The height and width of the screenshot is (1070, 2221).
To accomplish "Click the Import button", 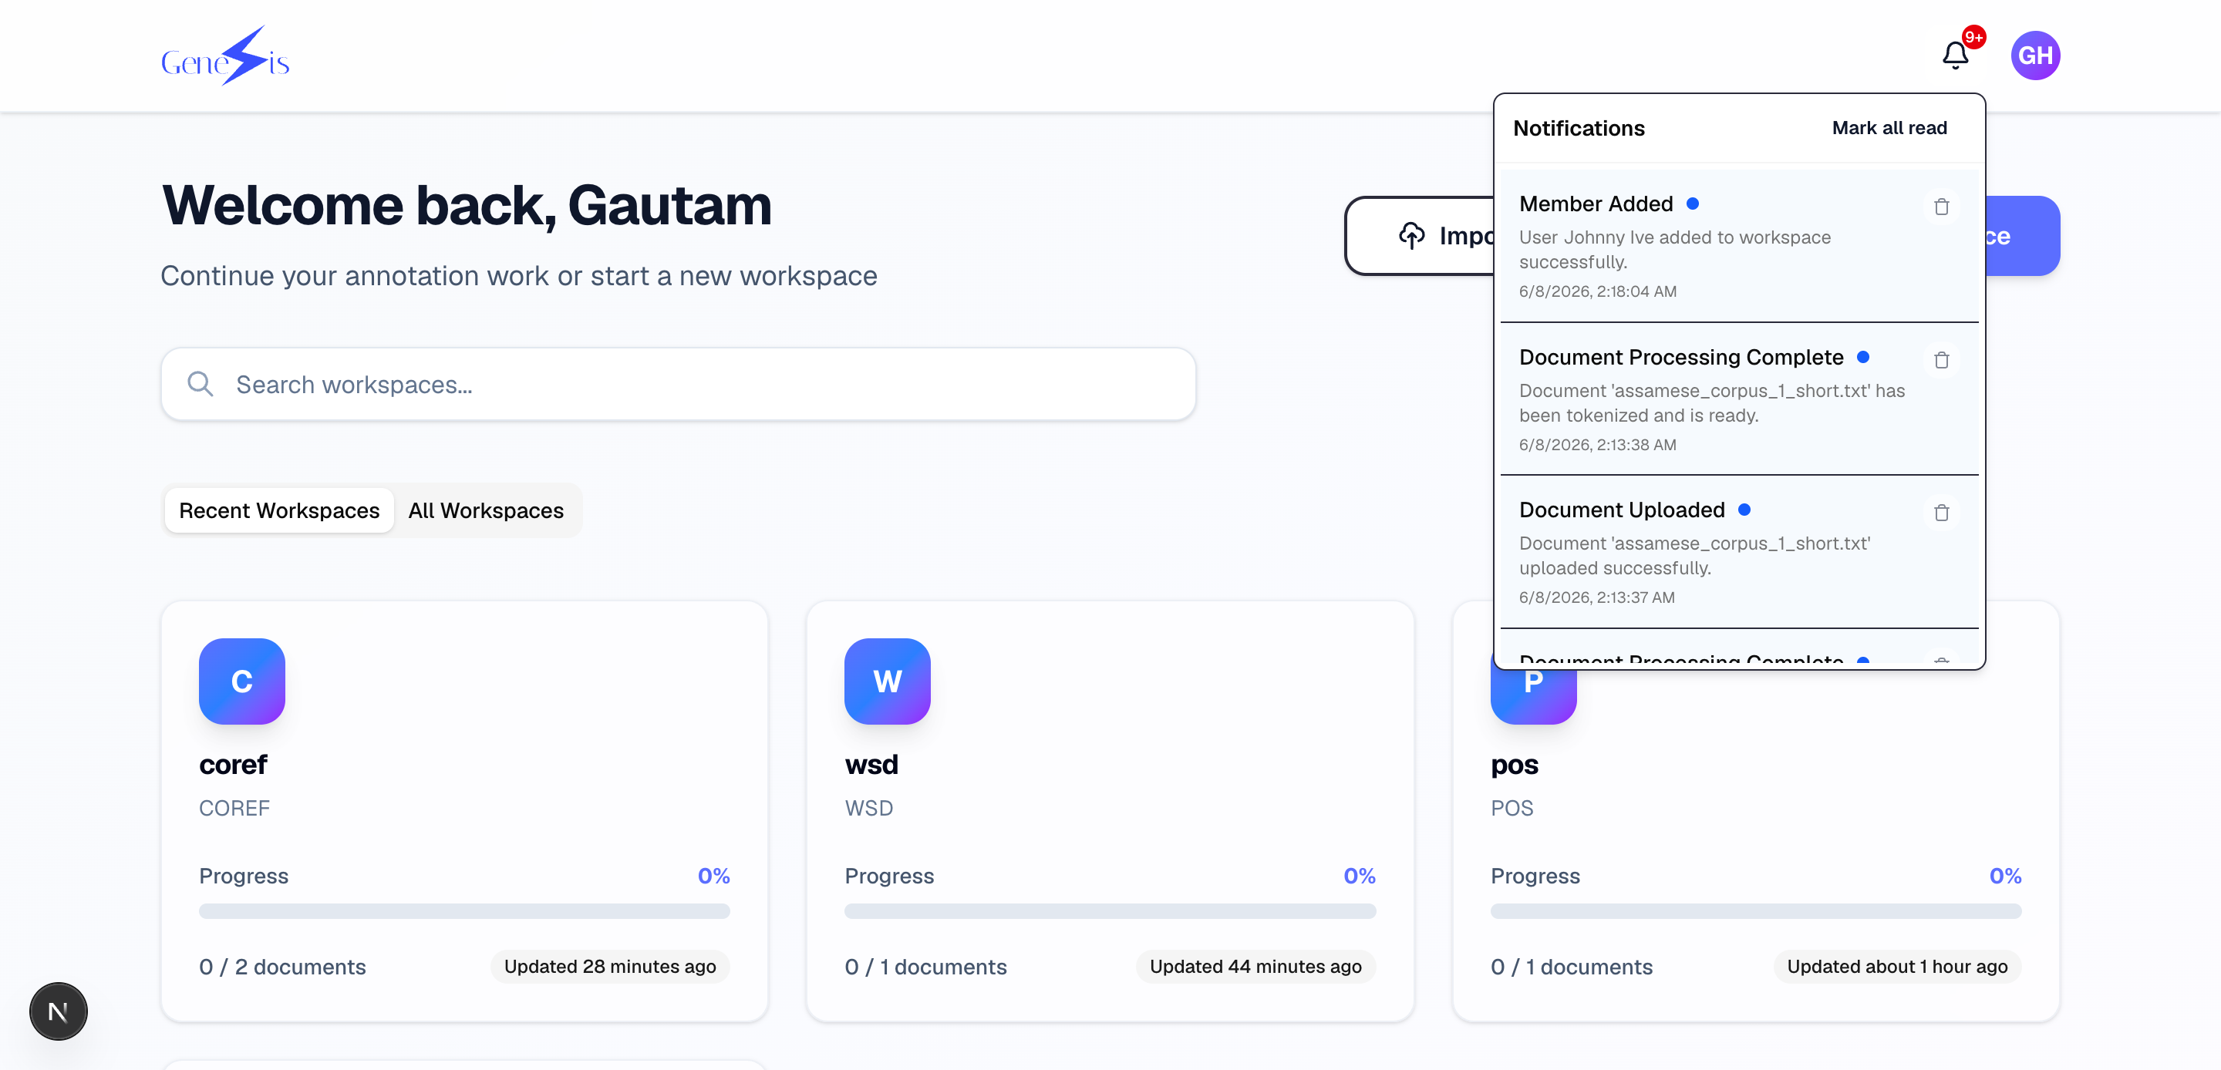I will pos(1420,236).
